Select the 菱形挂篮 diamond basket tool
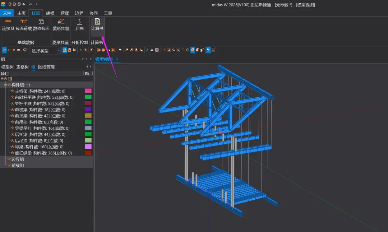 click(x=61, y=22)
